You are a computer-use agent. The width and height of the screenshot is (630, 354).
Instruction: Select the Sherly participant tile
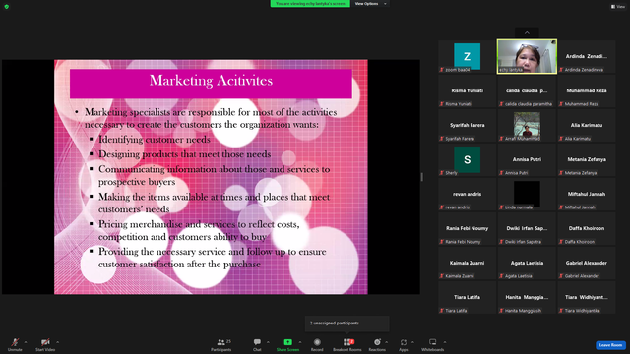coord(468,160)
